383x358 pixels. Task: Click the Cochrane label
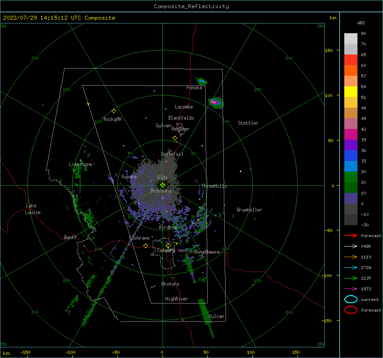click(139, 238)
